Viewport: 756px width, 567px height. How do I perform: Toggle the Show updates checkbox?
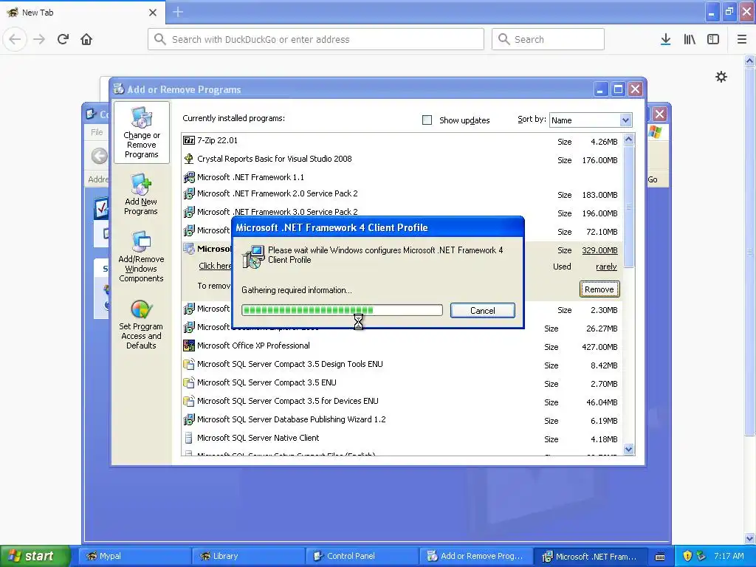point(427,120)
